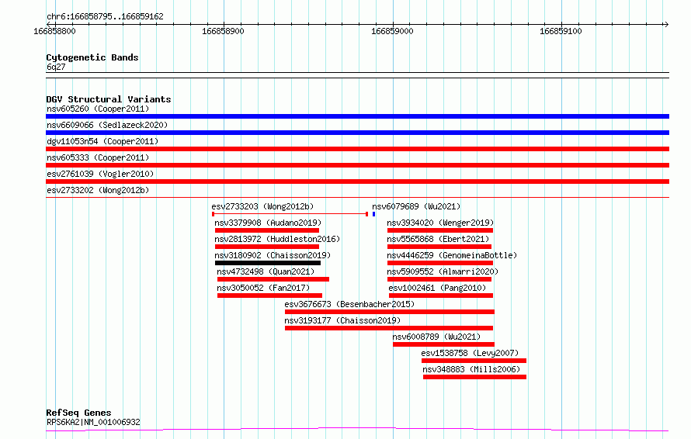Click the red bar of dgv11053n54
The image size is (691, 439).
point(357,149)
